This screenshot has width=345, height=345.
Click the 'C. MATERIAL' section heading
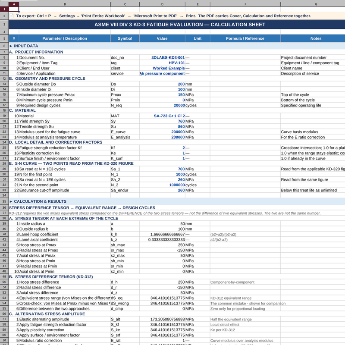tap(22, 110)
